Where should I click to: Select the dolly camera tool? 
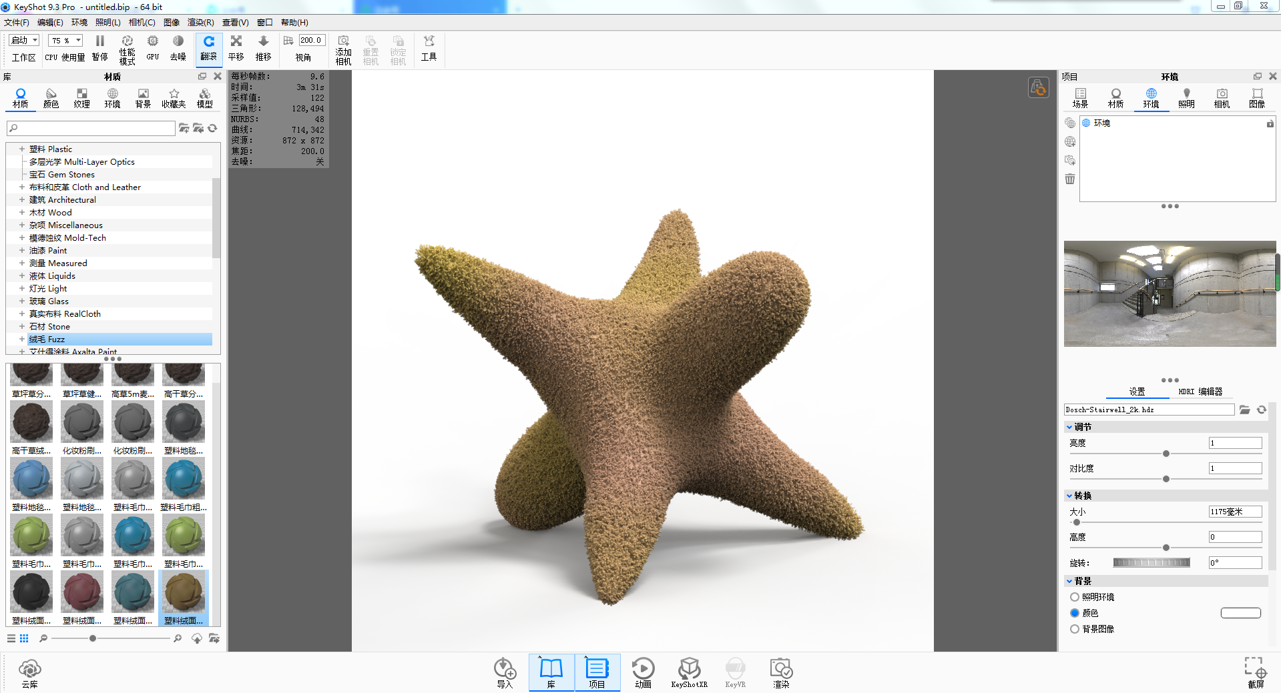(264, 49)
